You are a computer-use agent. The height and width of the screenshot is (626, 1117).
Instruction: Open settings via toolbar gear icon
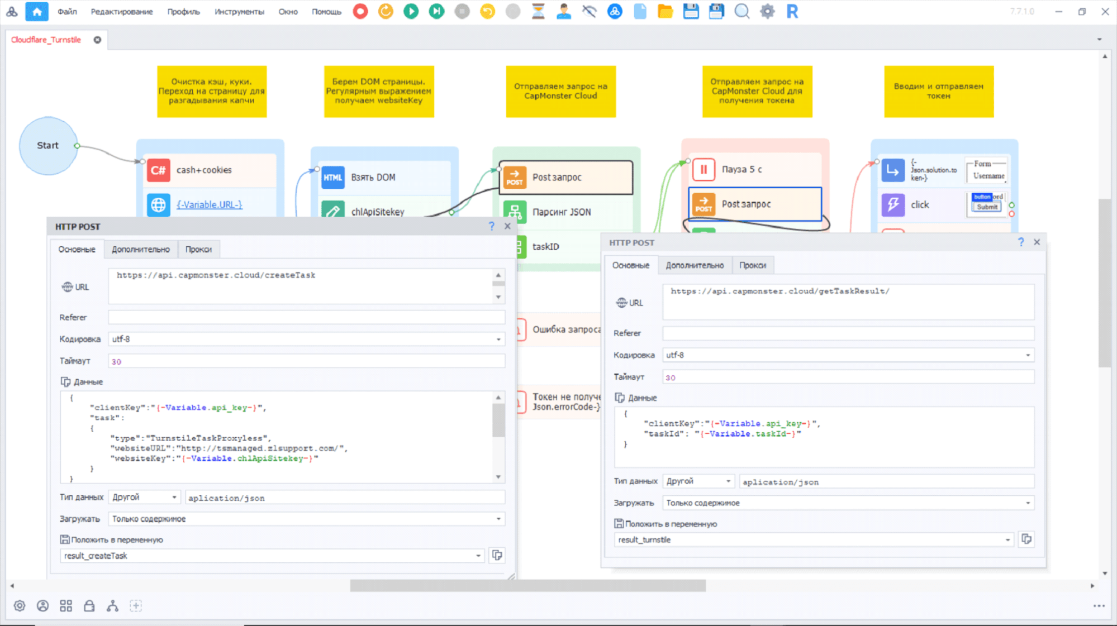768,11
